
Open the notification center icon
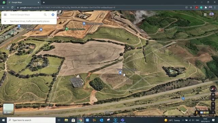(x=214, y=120)
